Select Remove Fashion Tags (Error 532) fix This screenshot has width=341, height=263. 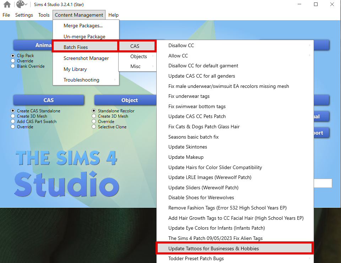tap(235, 208)
